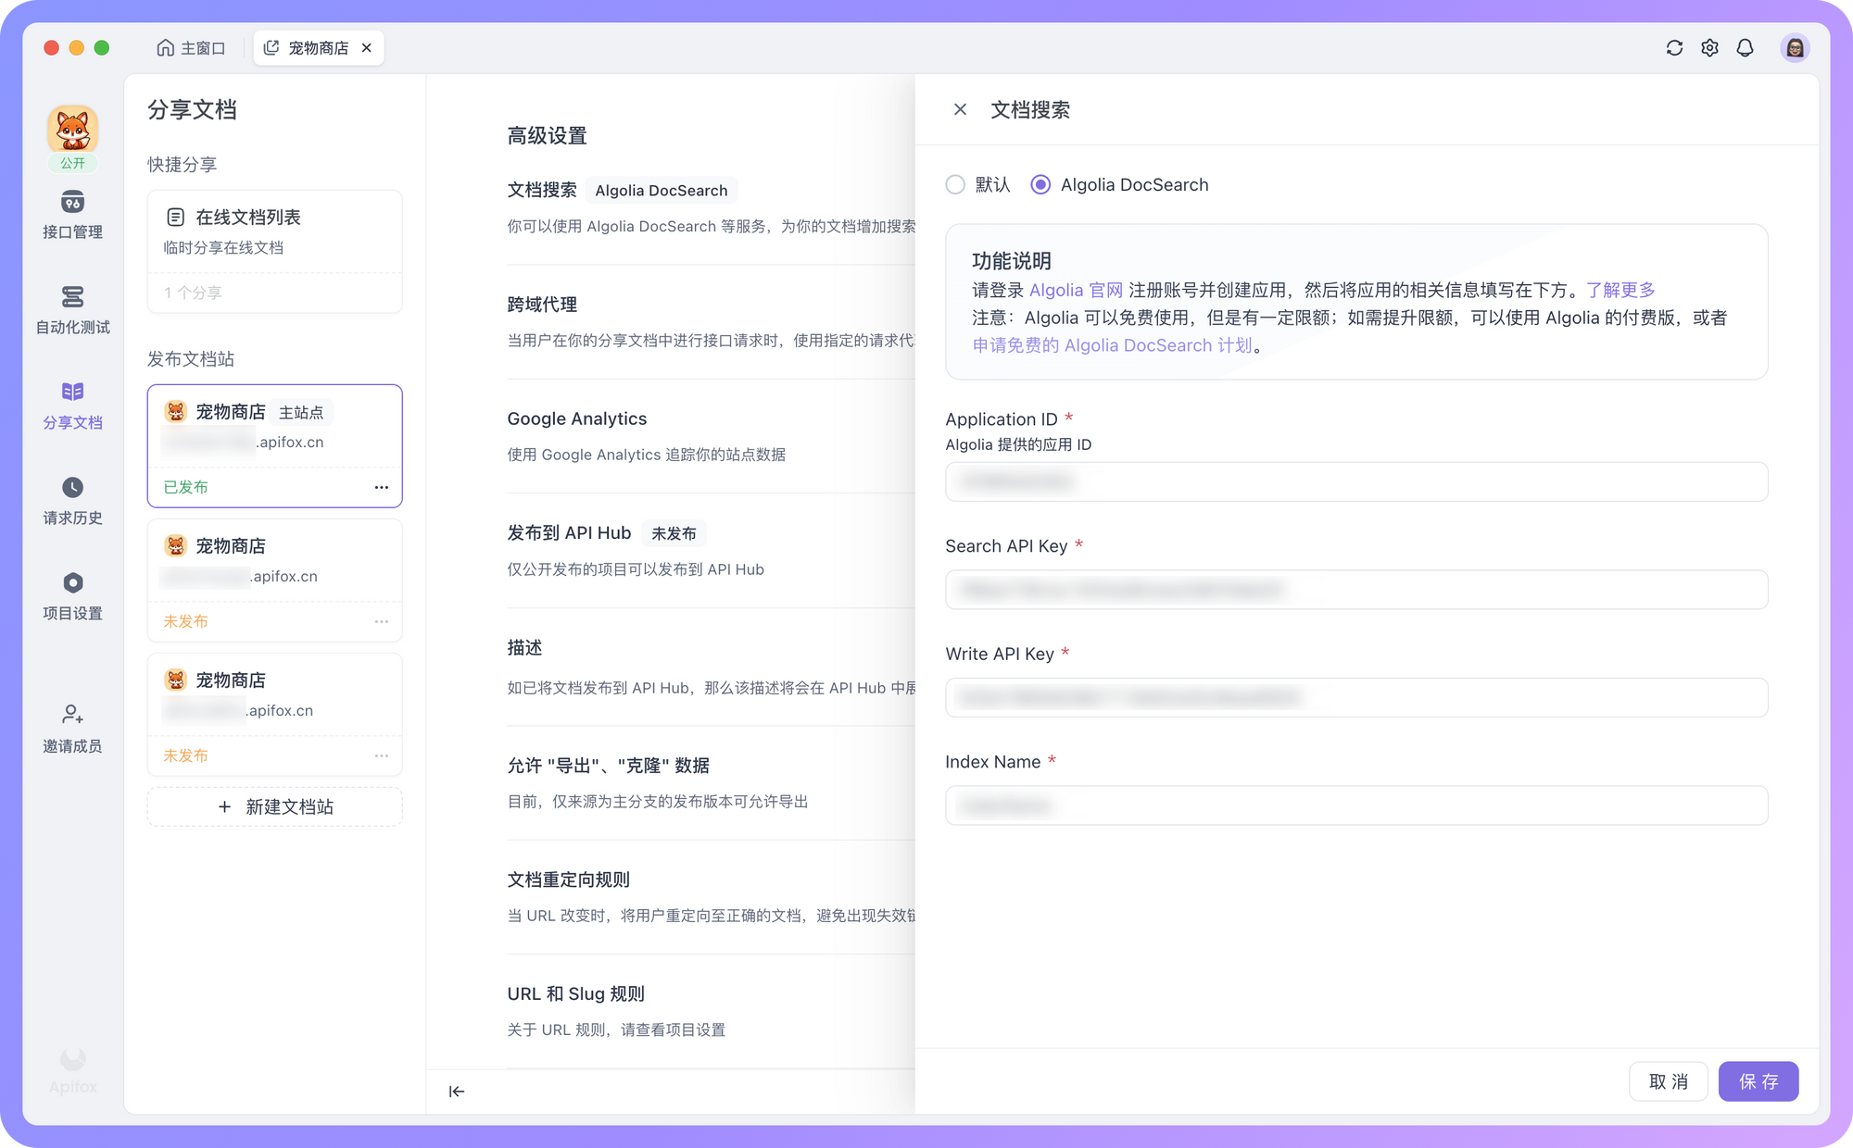The width and height of the screenshot is (1853, 1148).
Task: Click the Algolia DocSearch tag beside 文档搜索
Action: coord(662,191)
